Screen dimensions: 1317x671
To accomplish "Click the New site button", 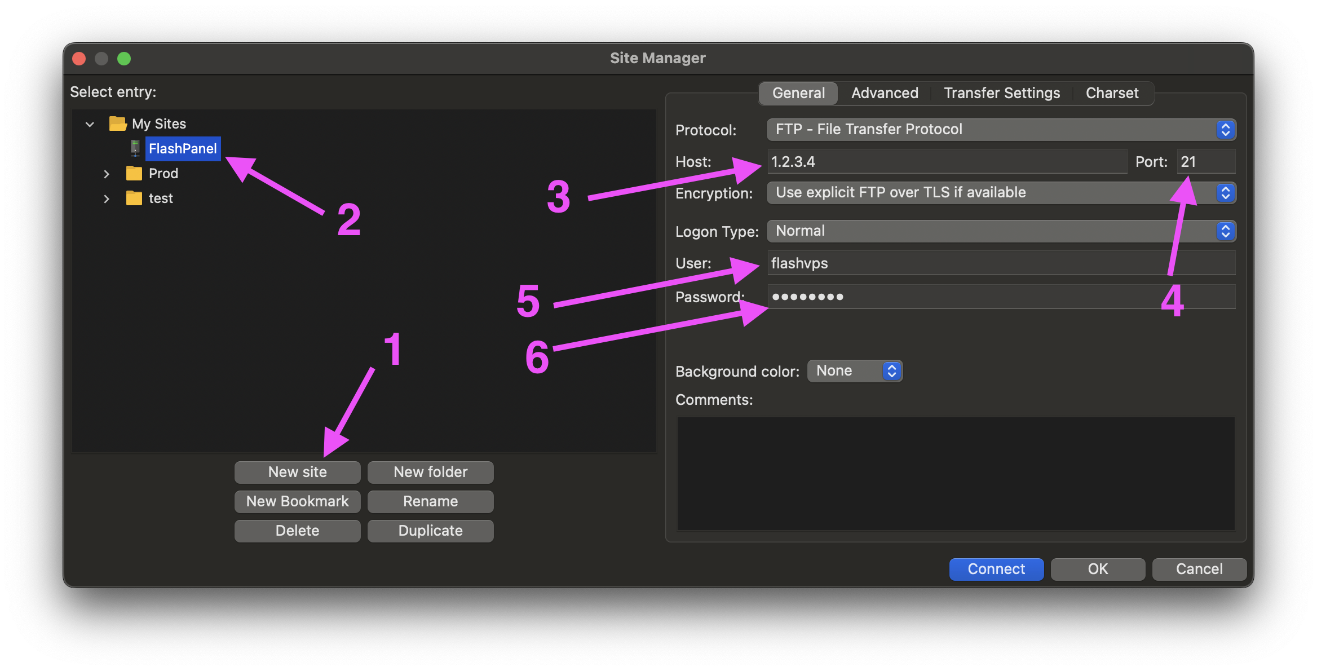I will point(297,472).
